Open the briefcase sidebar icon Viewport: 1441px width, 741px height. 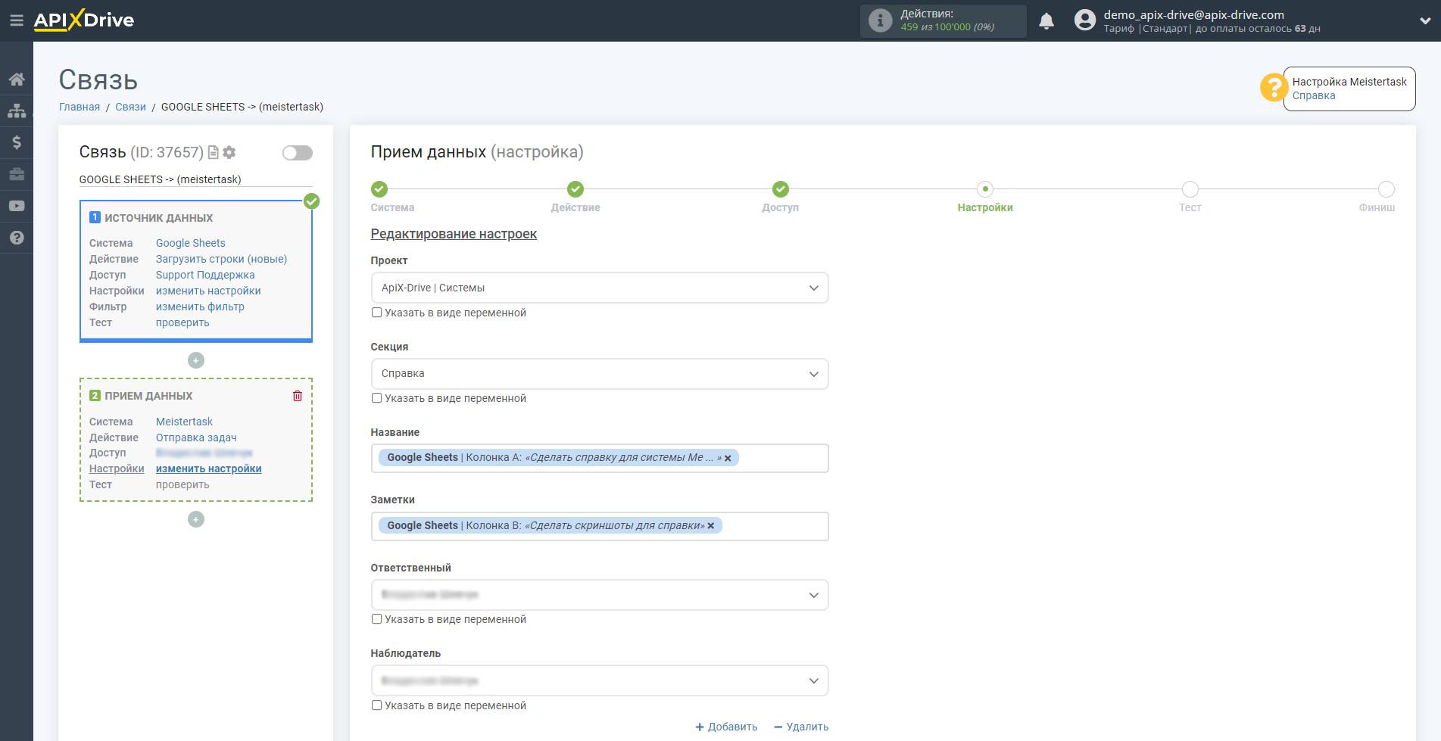tap(17, 174)
